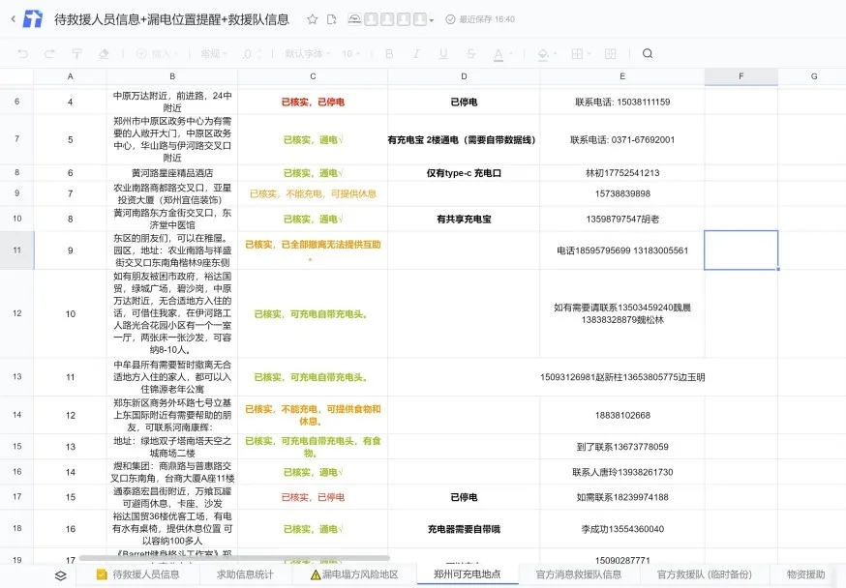This screenshot has width=846, height=588.
Task: Click cell '林初17752541213'
Action: point(622,173)
